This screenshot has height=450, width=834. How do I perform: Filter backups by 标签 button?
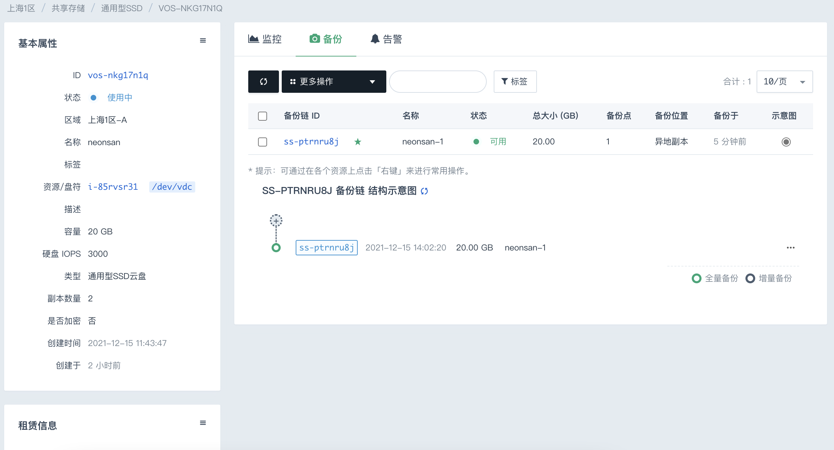pyautogui.click(x=515, y=82)
